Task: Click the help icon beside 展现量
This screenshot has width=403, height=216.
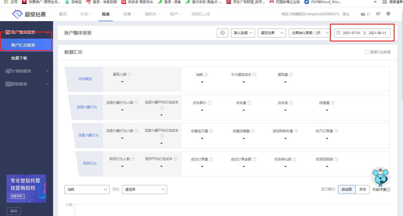Action: 291,75
